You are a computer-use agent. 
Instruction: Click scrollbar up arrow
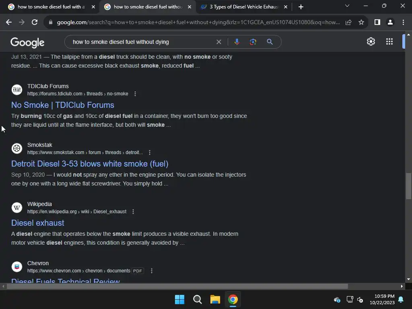[408, 35]
